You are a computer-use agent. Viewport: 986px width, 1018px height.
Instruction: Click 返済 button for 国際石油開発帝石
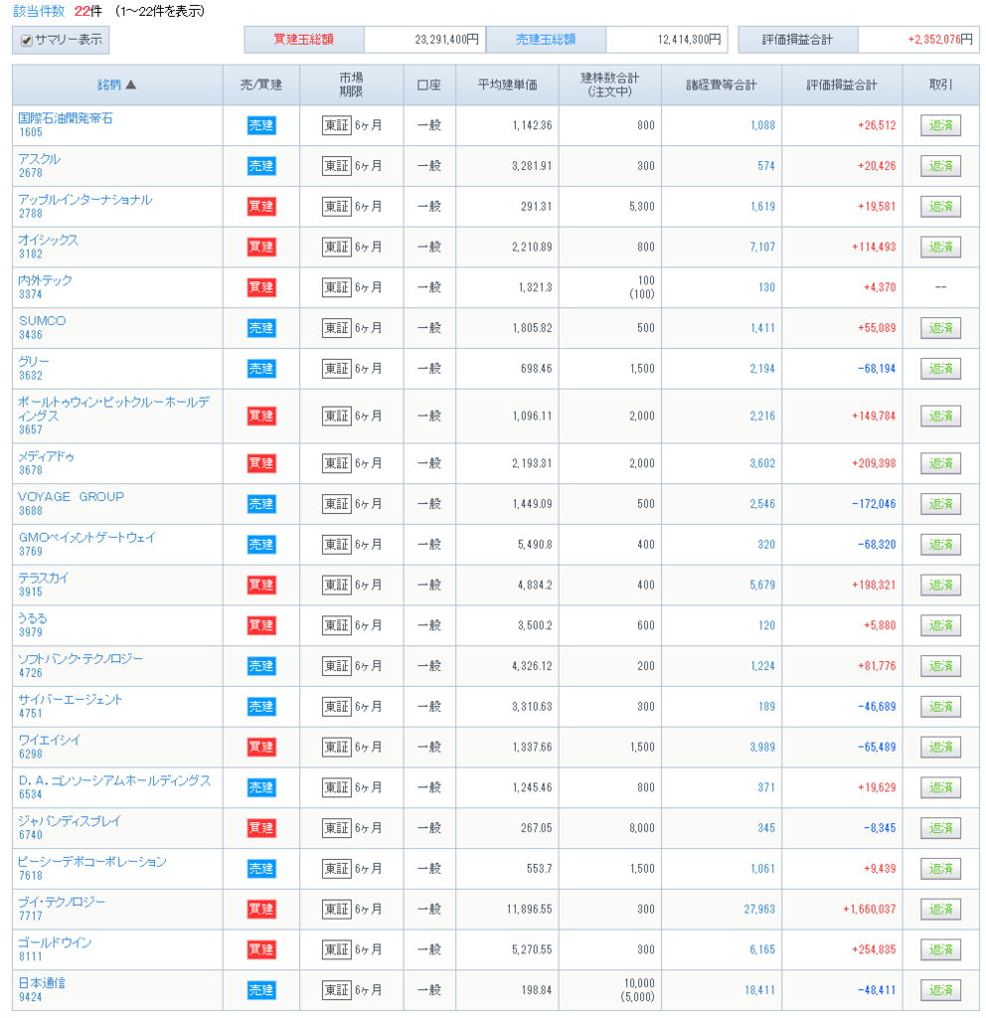[x=940, y=125]
